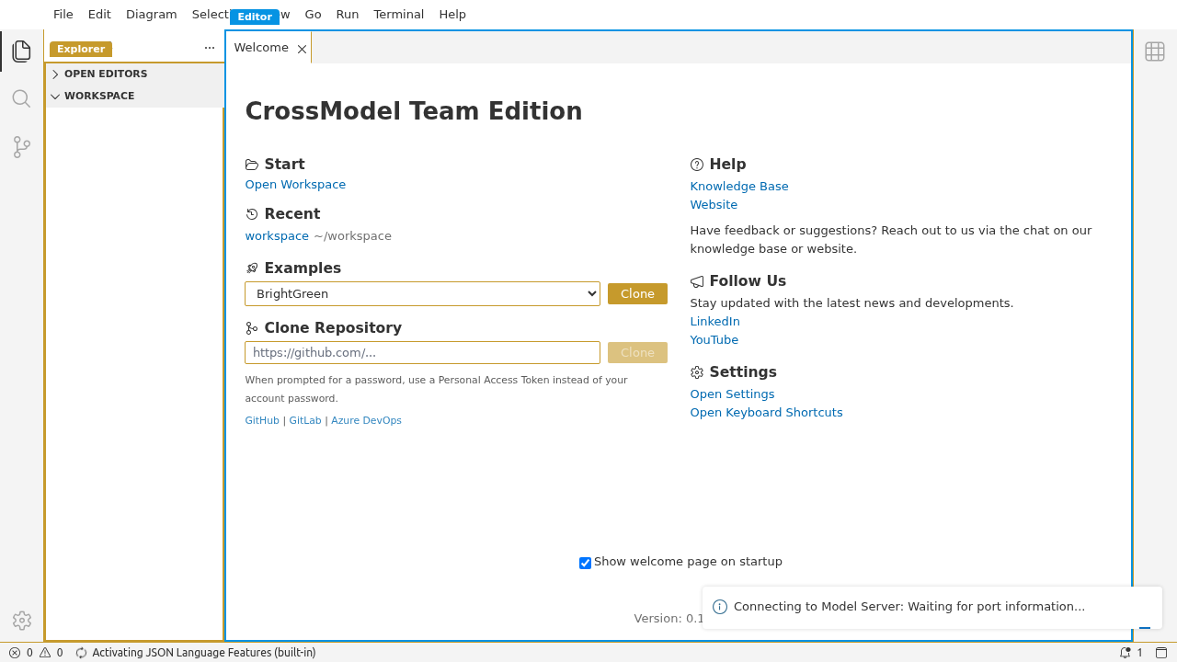
Task: Open the Terminal menu
Action: [x=398, y=14]
